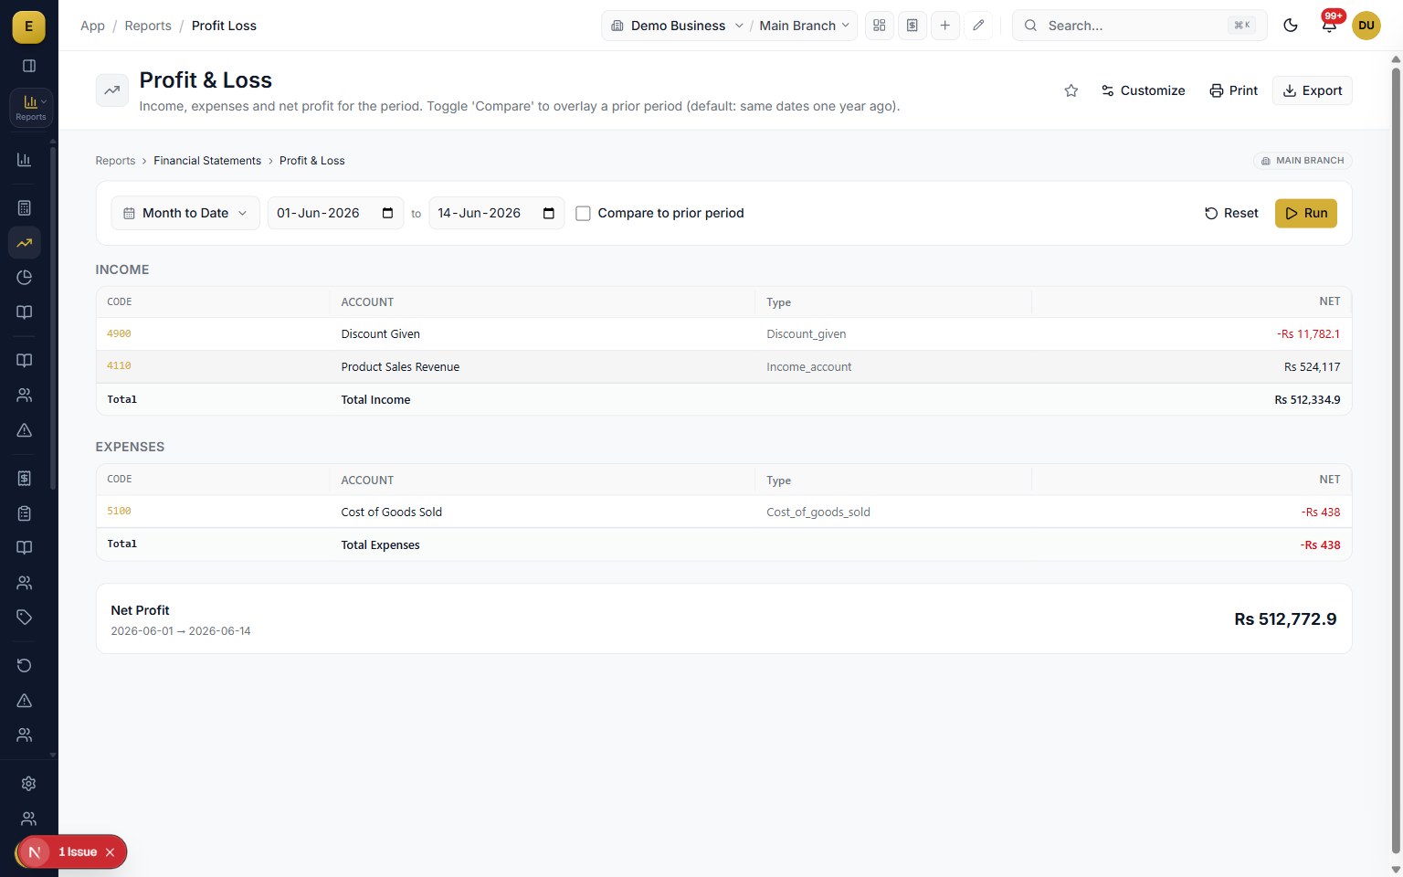Click the red N issue indicator icon
Screen dimensions: 1403x877
tap(35, 852)
